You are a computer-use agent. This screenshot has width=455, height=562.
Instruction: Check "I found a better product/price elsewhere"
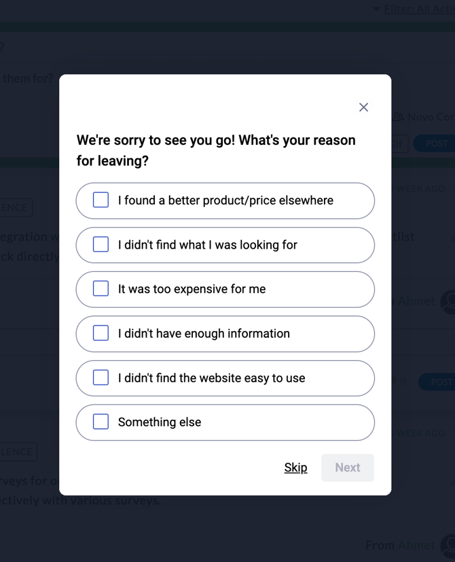(x=101, y=200)
